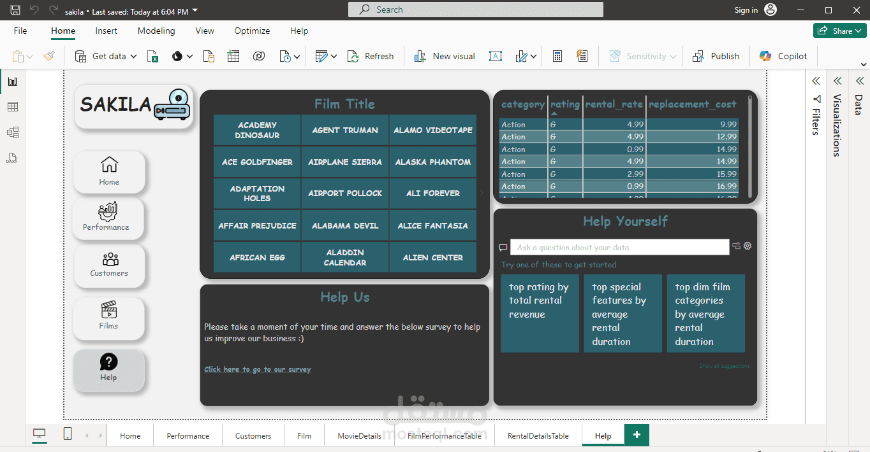Image resolution: width=870 pixels, height=452 pixels.
Task: Open the title bar file saved dropdown
Action: [195, 11]
